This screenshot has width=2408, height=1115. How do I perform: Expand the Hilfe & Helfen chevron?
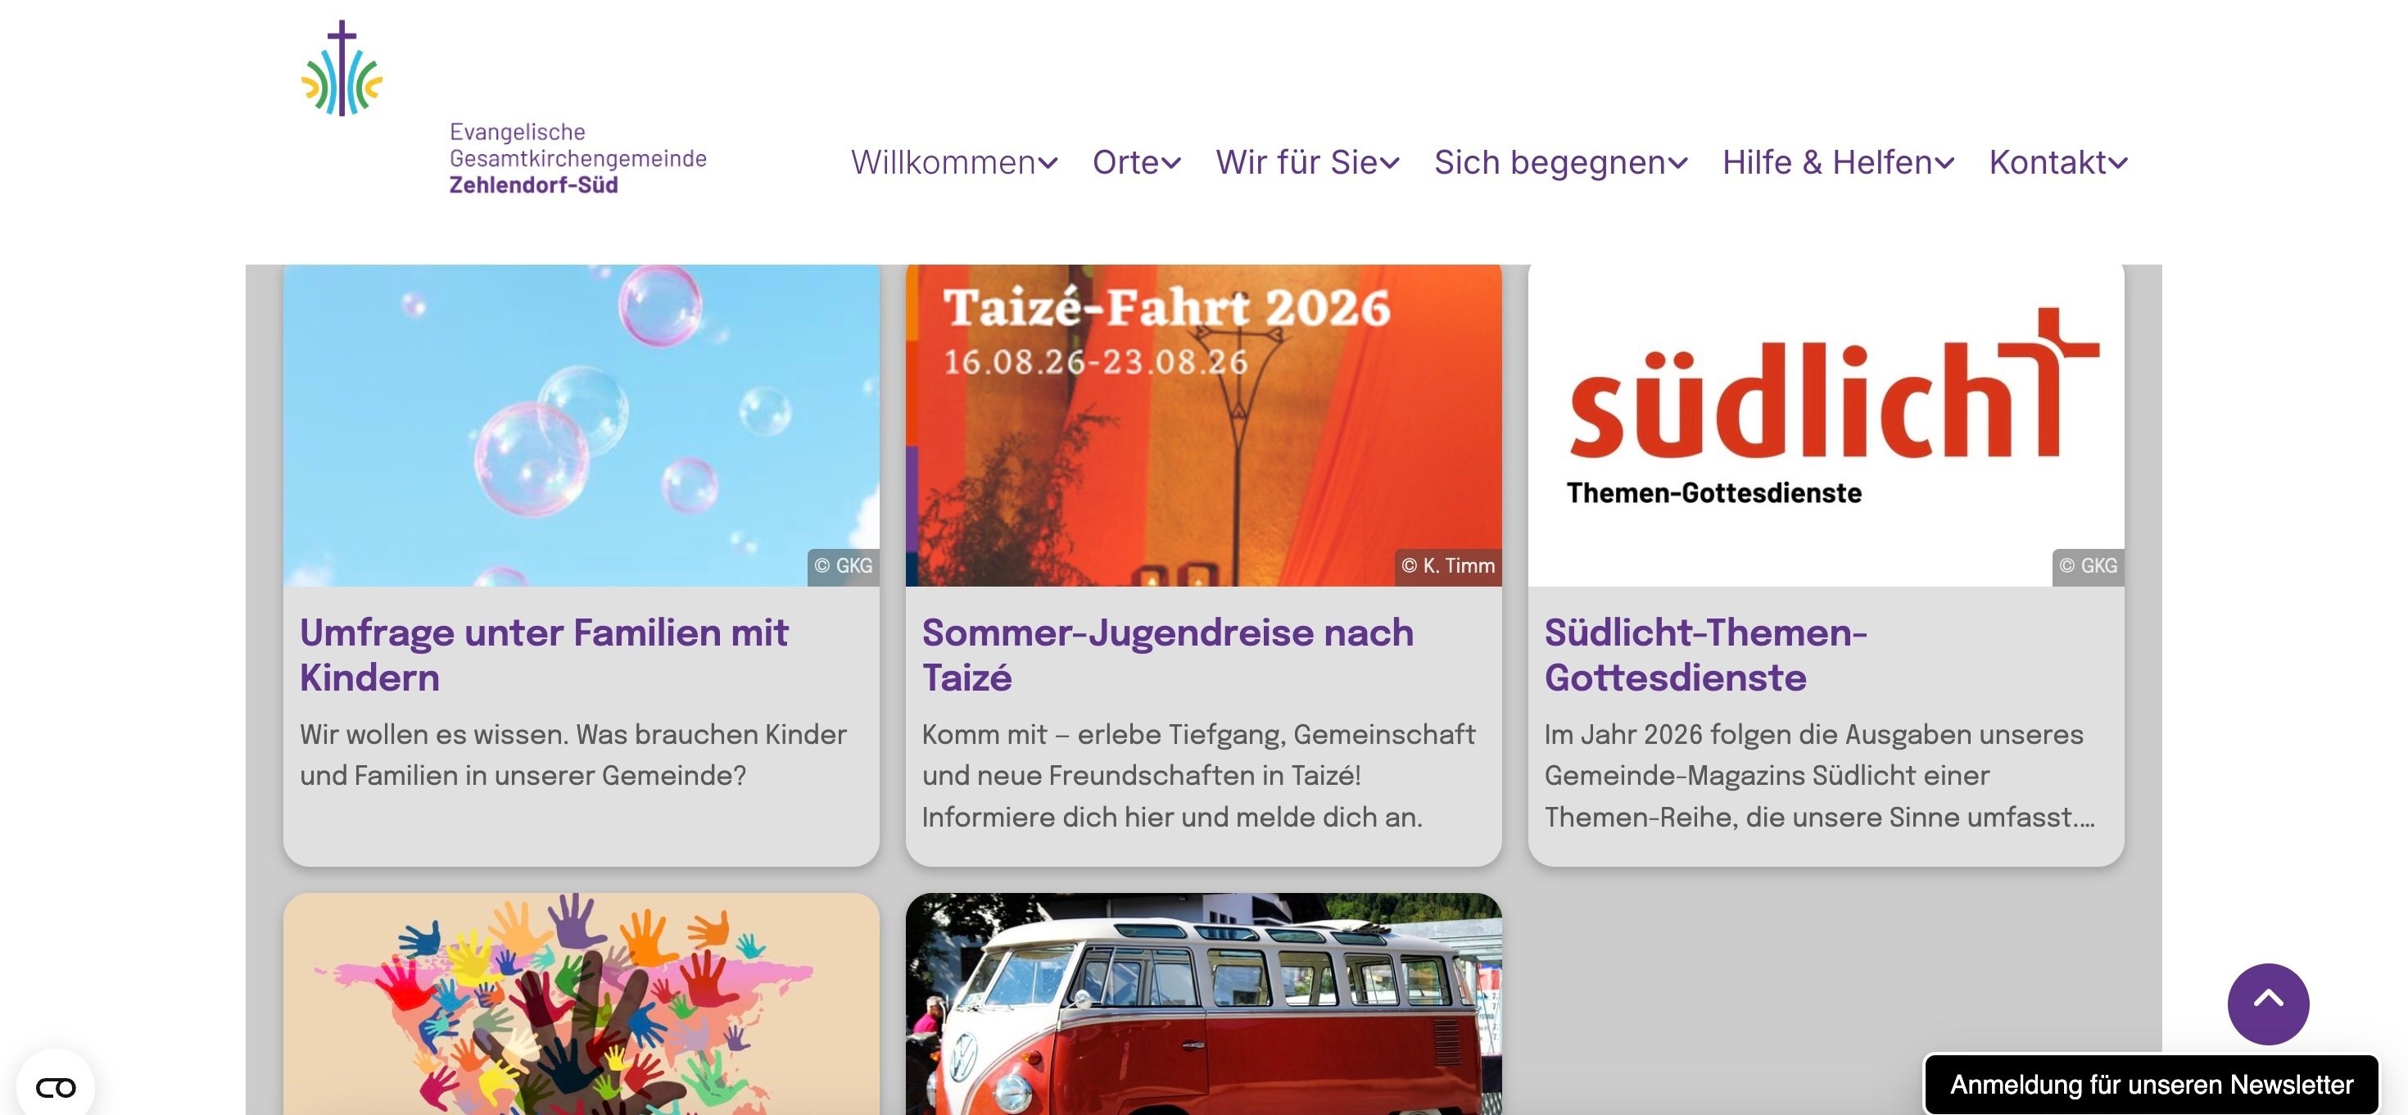pos(1944,164)
